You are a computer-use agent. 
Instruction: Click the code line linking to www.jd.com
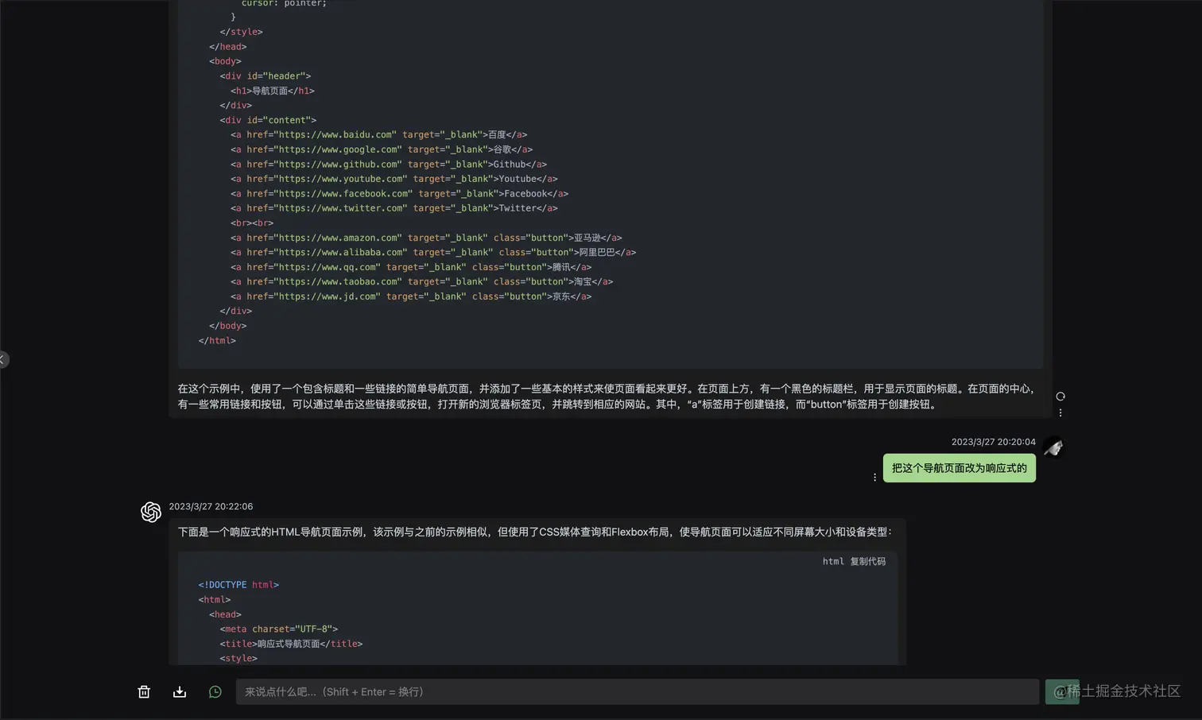click(x=411, y=296)
